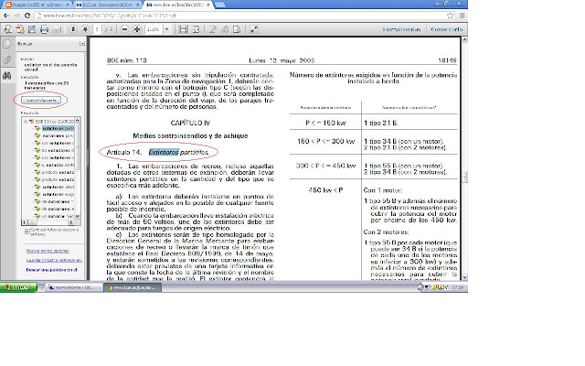Click taskbar clock in system tray
The width and height of the screenshot is (585, 366).
pos(458,287)
